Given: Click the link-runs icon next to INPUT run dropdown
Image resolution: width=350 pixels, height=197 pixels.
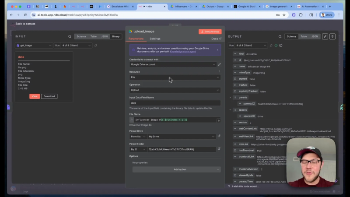Looking at the screenshot, I should tap(96, 46).
